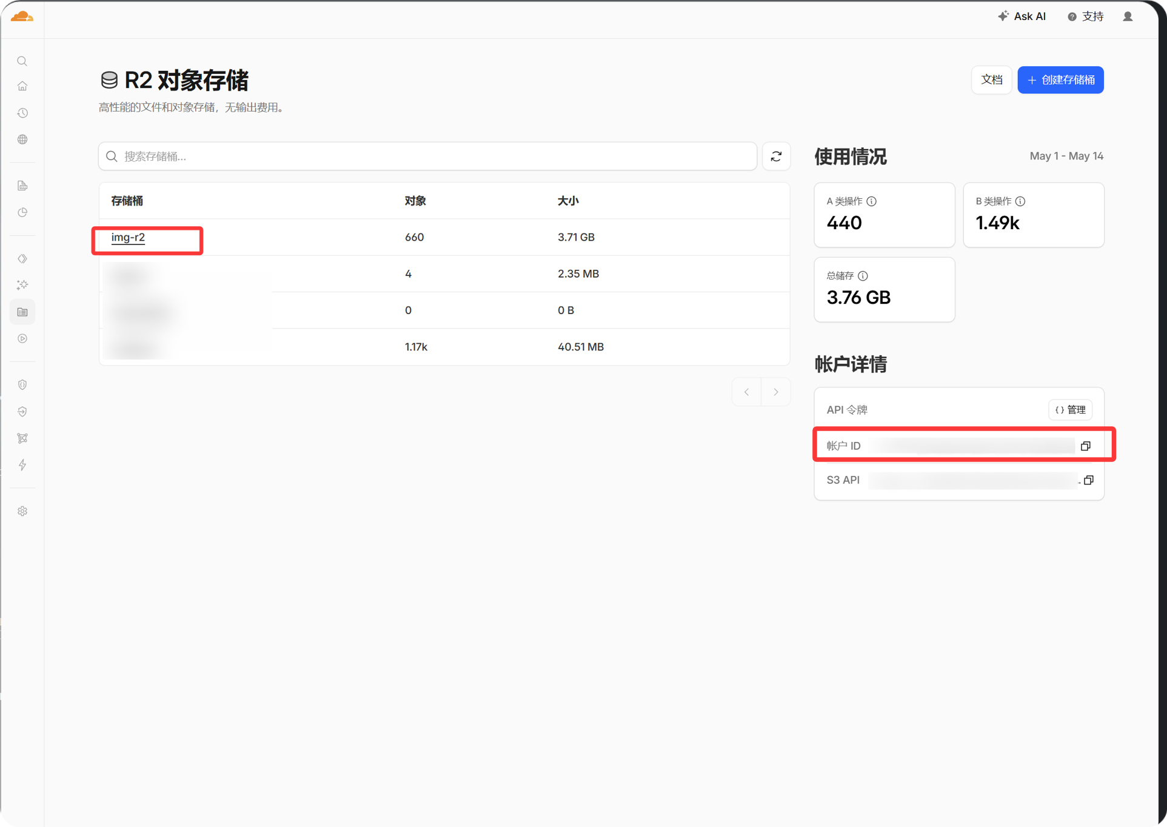Viewport: 1167px width, 827px height.
Task: Open the document log icon in sidebar
Action: point(22,186)
